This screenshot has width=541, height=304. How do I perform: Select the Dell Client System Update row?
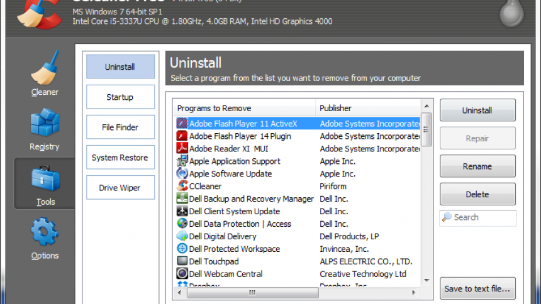(297, 211)
